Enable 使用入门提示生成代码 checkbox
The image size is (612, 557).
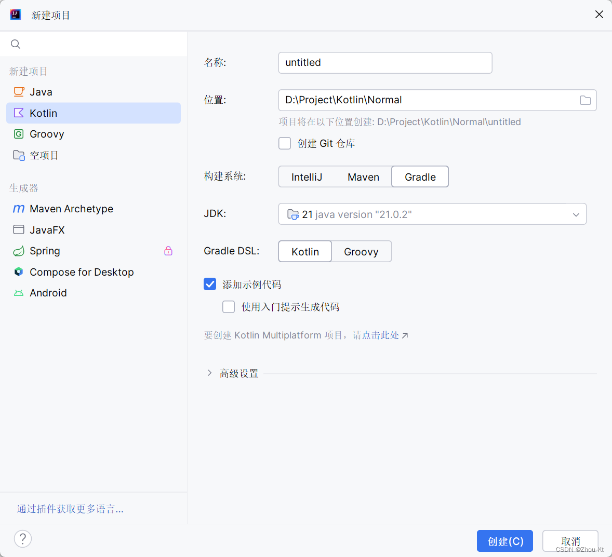(229, 307)
